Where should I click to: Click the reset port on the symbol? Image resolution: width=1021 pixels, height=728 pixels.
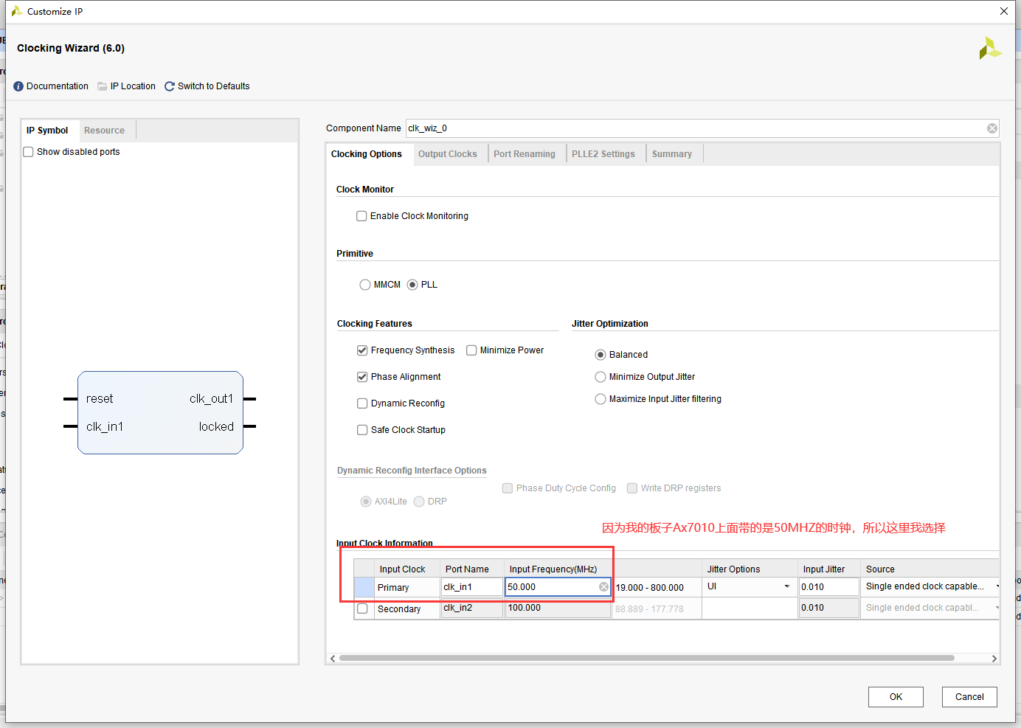[x=100, y=399]
